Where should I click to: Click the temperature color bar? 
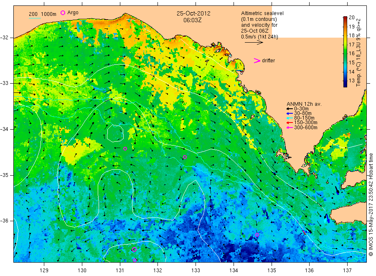point(345,51)
